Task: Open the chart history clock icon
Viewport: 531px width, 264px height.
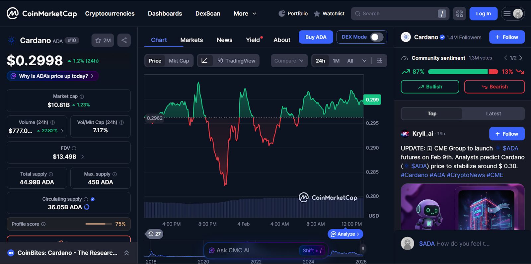Action: [155, 234]
